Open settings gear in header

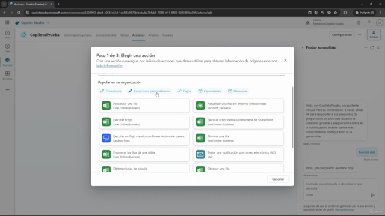coord(359,23)
